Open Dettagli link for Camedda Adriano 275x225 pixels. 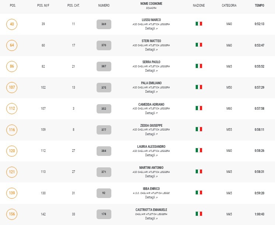pos(151,113)
